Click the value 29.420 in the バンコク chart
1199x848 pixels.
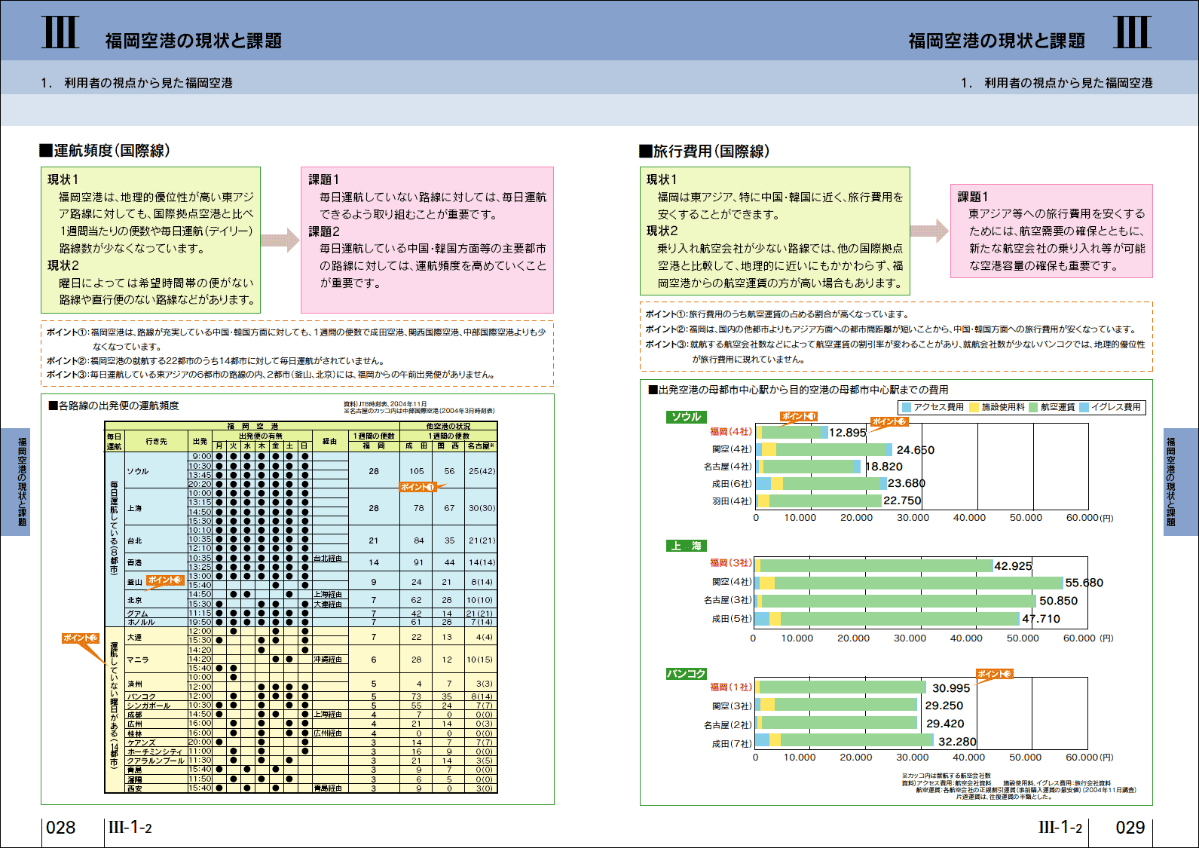[945, 724]
